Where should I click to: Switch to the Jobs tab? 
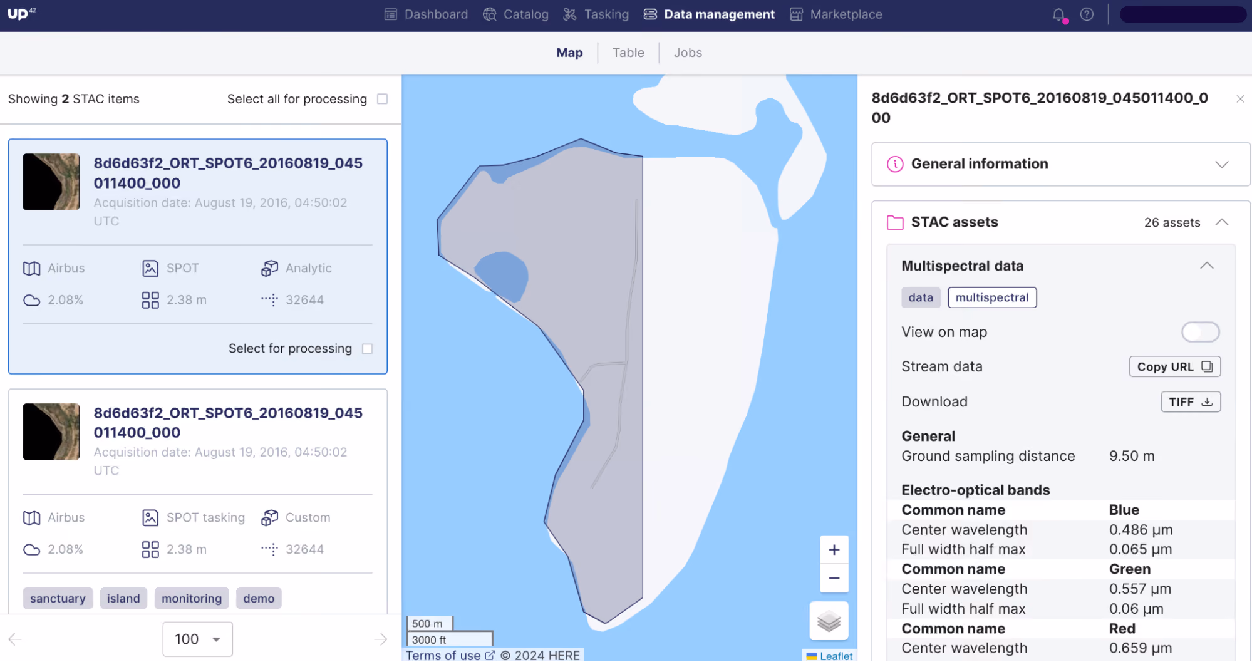(688, 53)
